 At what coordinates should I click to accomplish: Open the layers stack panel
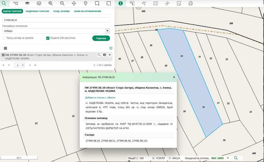coord(39,3)
